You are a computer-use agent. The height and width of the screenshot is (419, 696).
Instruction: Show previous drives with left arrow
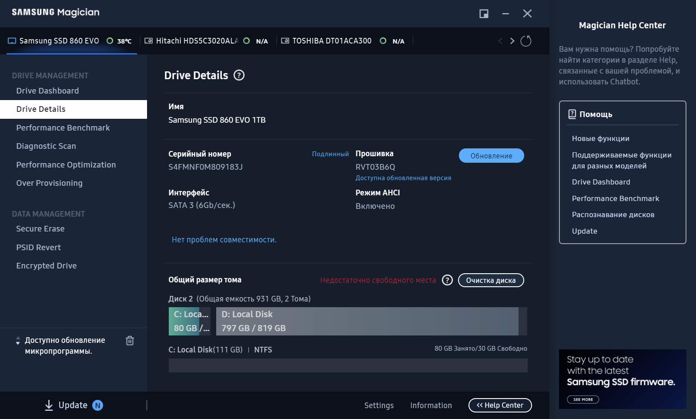(x=500, y=41)
